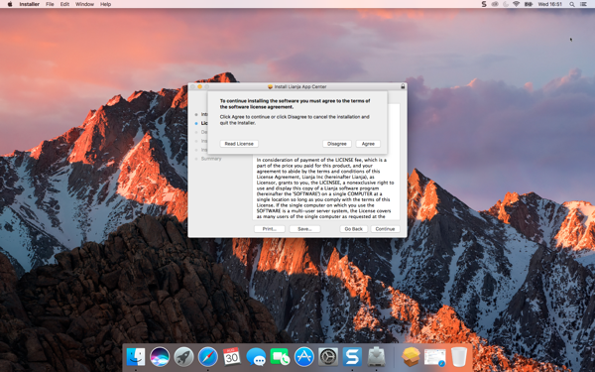This screenshot has width=595, height=372.
Task: Open the File menu
Action: click(x=50, y=4)
